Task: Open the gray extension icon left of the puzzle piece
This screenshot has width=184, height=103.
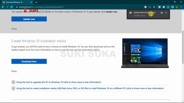Action: [x=160, y=7]
